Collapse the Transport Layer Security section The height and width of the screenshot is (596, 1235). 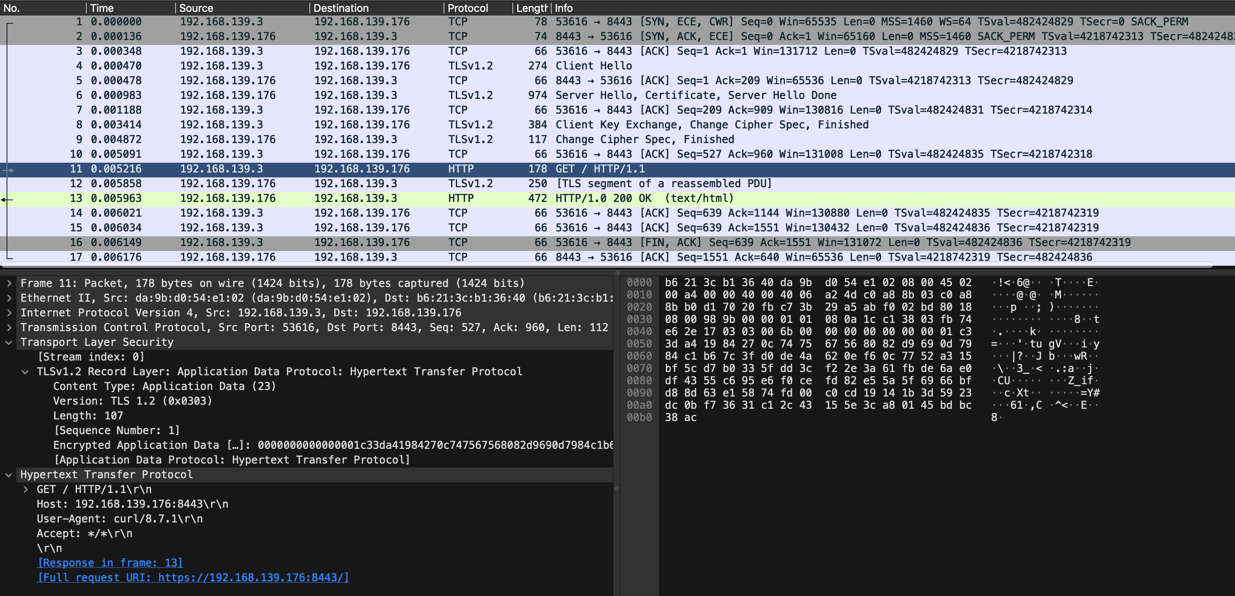pyautogui.click(x=9, y=342)
